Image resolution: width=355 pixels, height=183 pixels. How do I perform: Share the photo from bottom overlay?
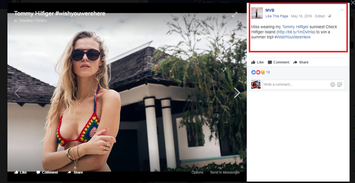coord(75,172)
